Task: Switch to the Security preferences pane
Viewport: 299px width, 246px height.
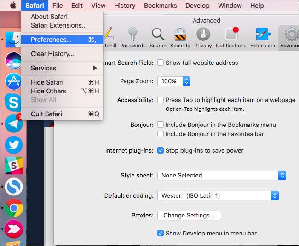Action: pos(180,38)
